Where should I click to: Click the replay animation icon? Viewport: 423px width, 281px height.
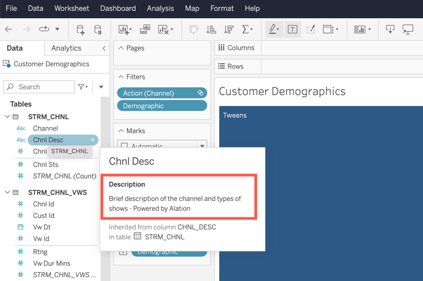[x=44, y=29]
